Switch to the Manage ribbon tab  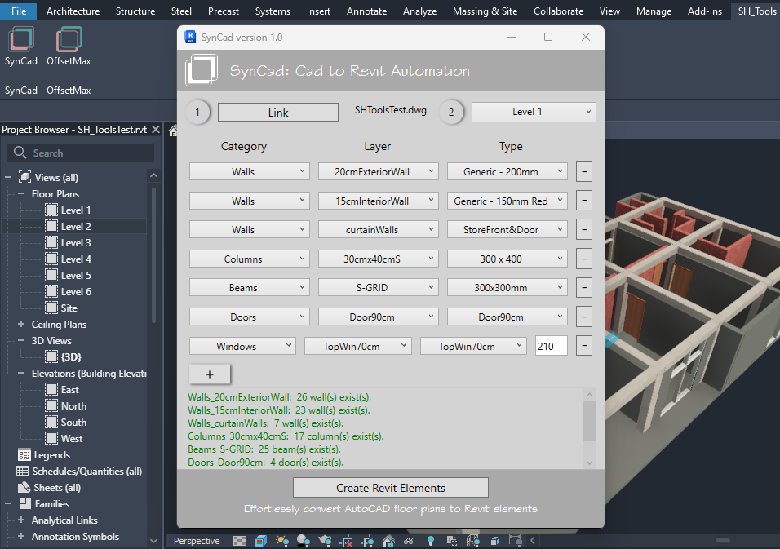coord(654,11)
